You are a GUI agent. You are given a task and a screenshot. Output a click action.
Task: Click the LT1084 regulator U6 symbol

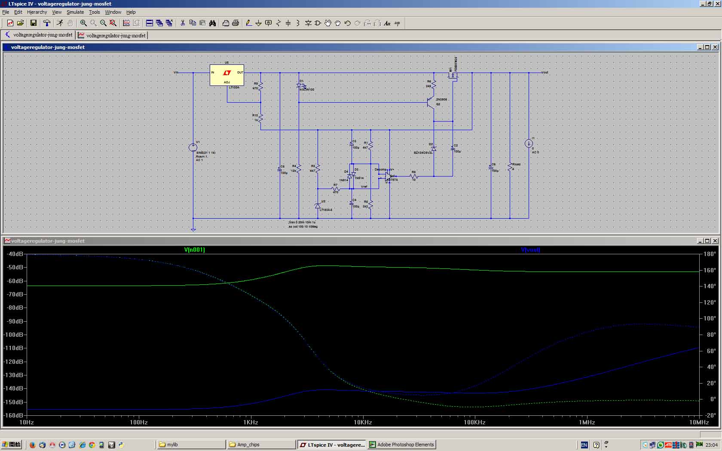pos(227,75)
